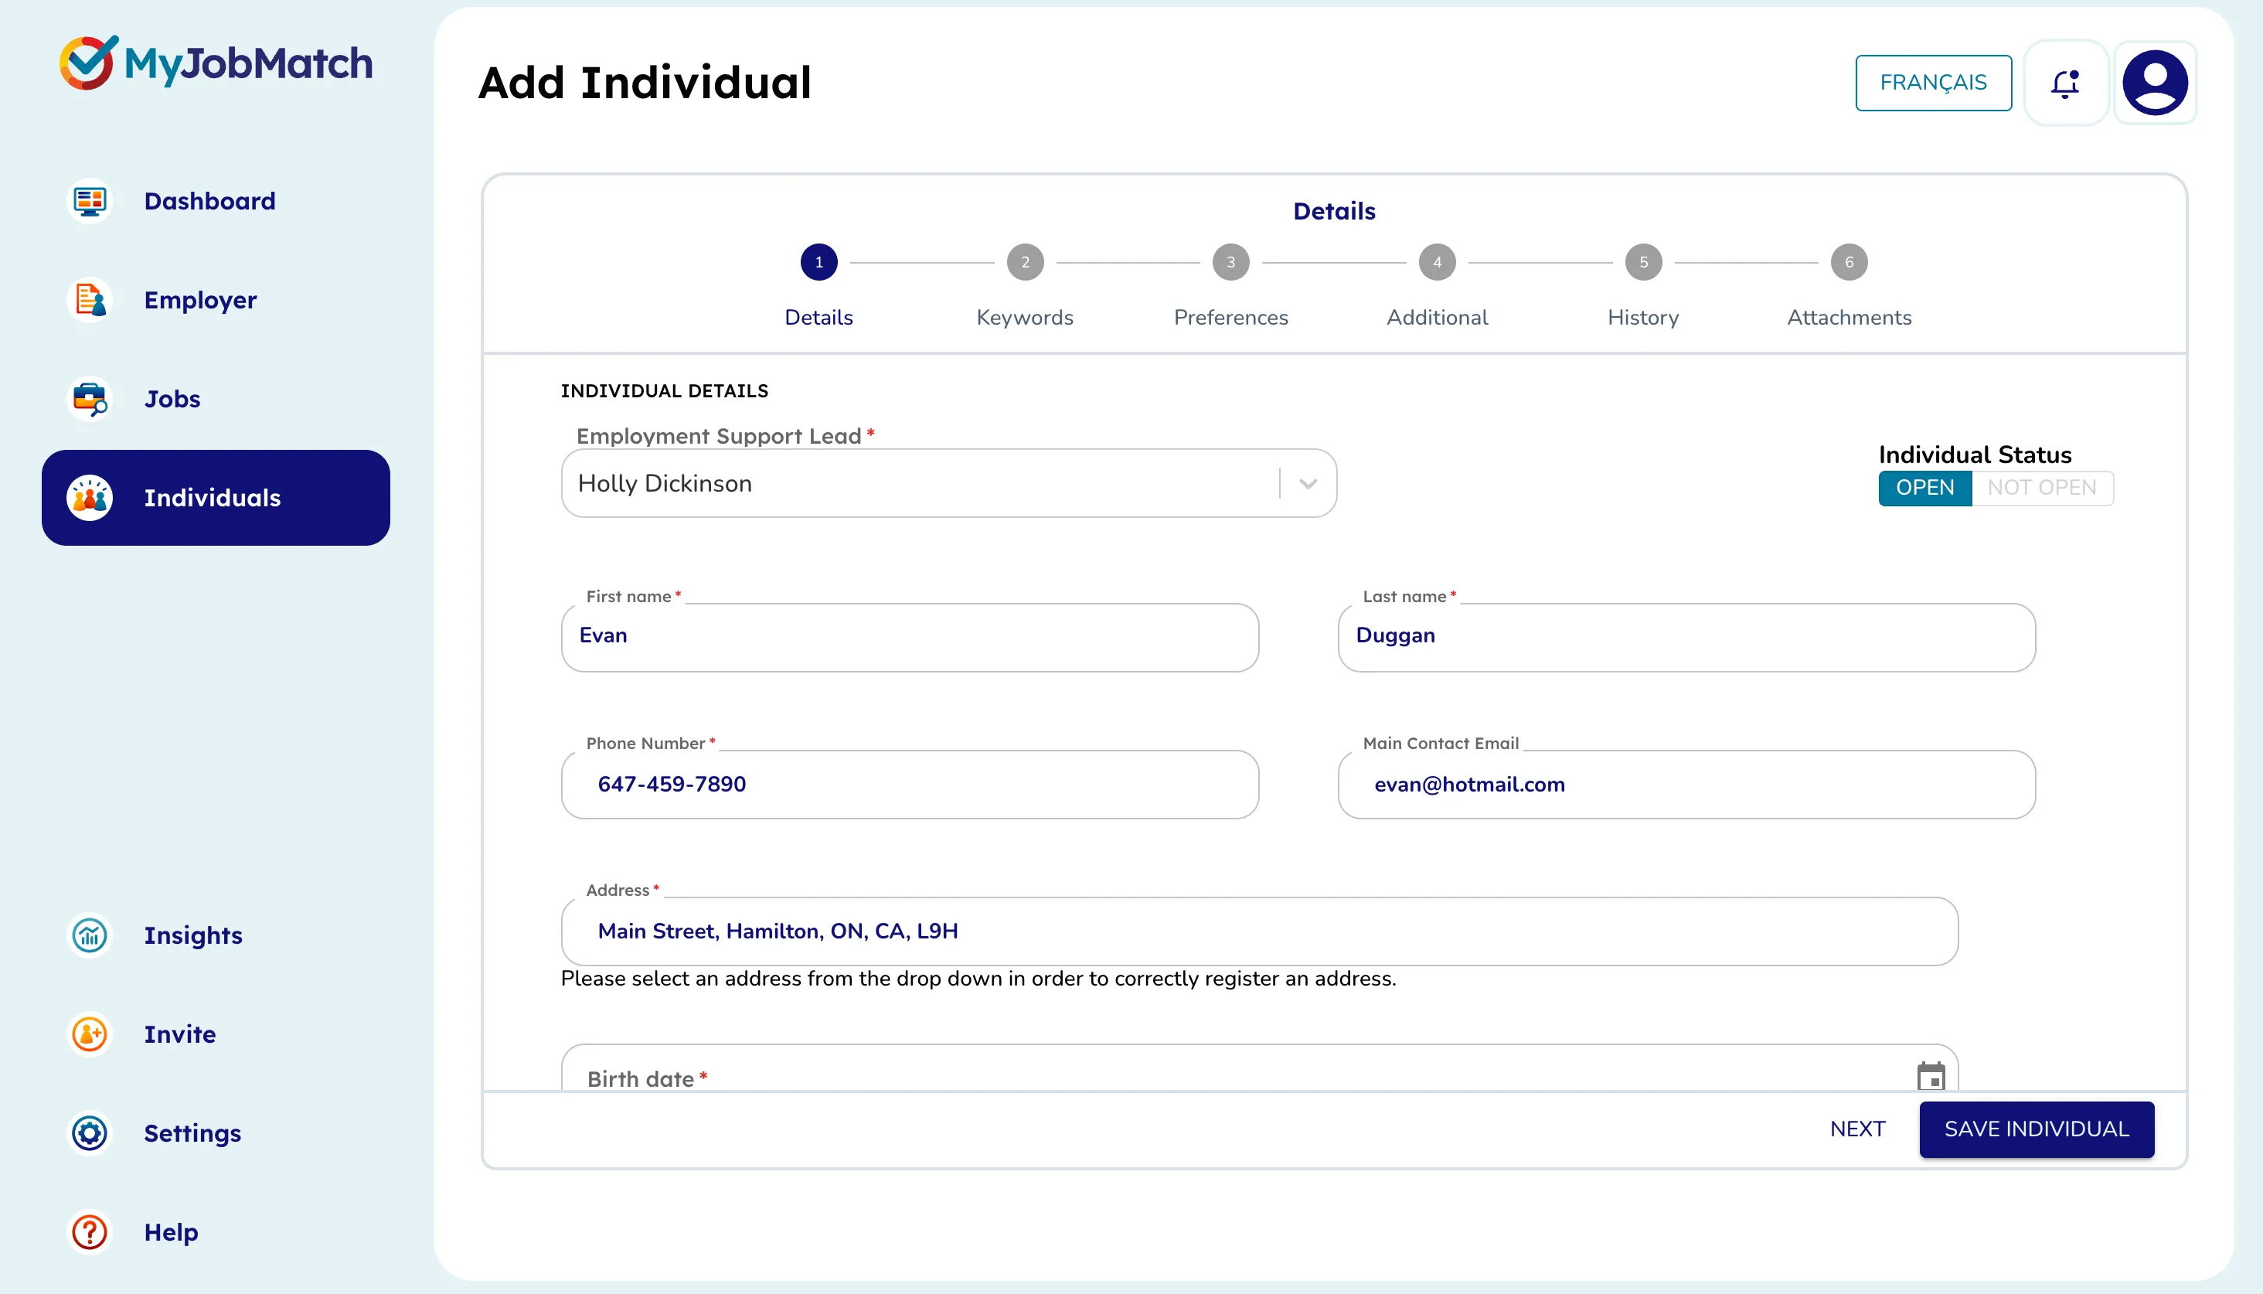2263x1294 pixels.
Task: Open the Invite page
Action: pyautogui.click(x=179, y=1033)
